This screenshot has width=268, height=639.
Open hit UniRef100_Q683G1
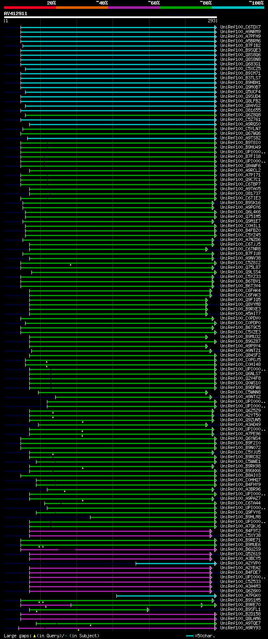pyautogui.click(x=240, y=64)
